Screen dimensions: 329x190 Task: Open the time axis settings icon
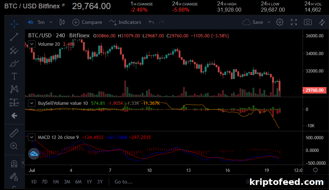[315, 170]
